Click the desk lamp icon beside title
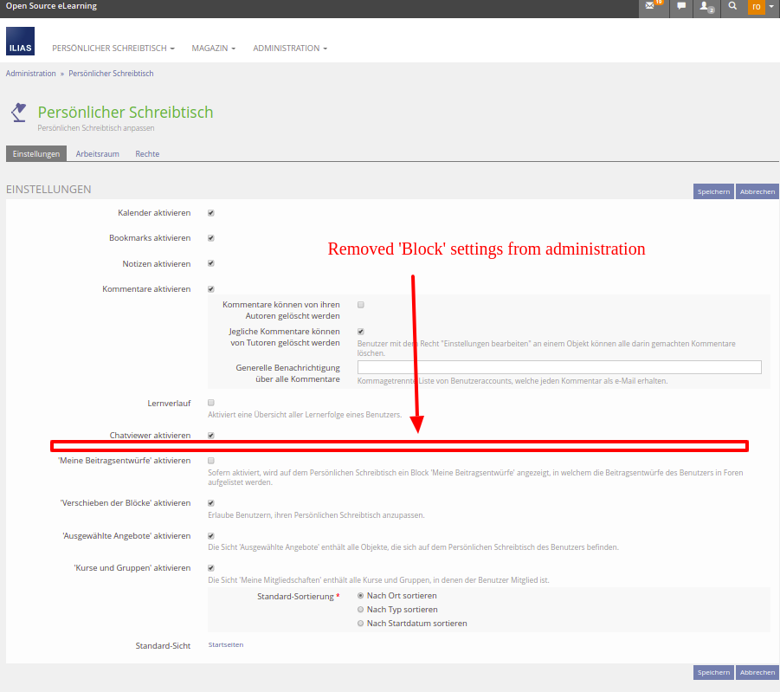780x692 pixels. point(18,112)
